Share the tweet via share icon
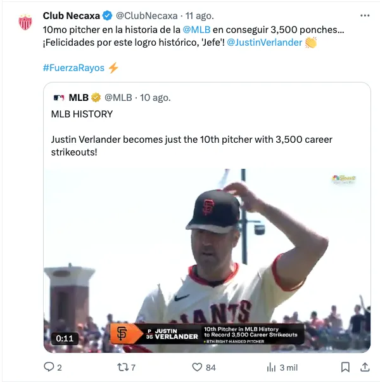Screen dimensions: 380x382 [x=365, y=367]
